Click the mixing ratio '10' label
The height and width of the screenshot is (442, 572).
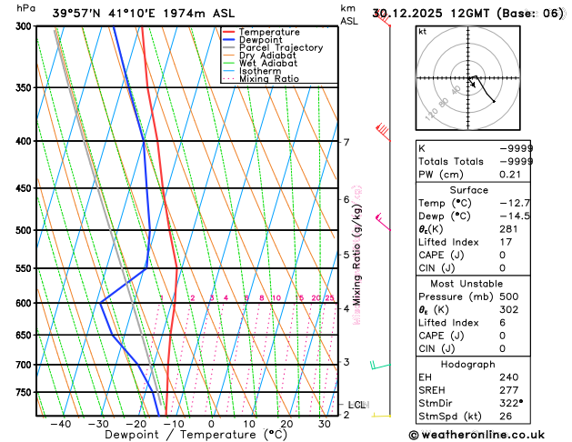click(x=276, y=298)
